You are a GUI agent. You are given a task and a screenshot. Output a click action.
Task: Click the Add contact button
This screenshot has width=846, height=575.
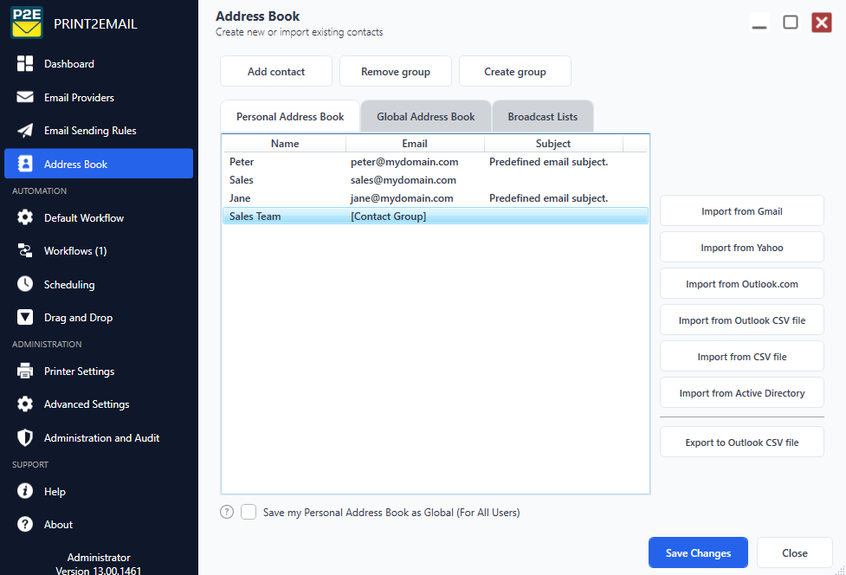275,71
